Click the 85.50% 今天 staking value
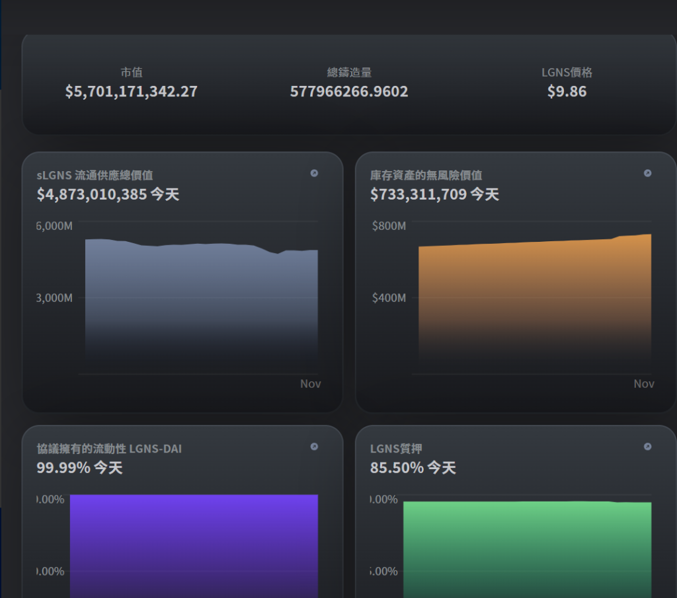Image resolution: width=677 pixels, height=598 pixels. pos(413,468)
